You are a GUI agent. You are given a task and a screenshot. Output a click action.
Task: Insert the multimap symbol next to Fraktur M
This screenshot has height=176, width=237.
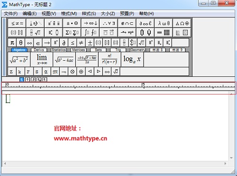coord(64,72)
